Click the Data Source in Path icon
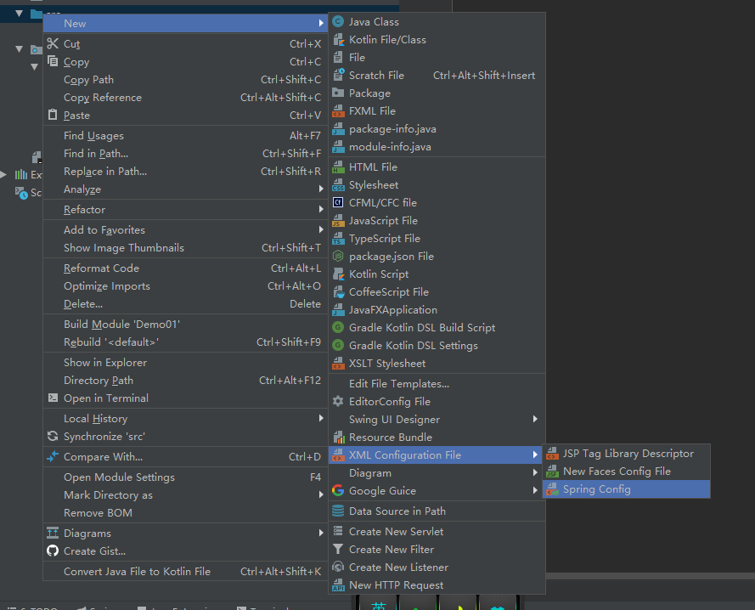 339,511
